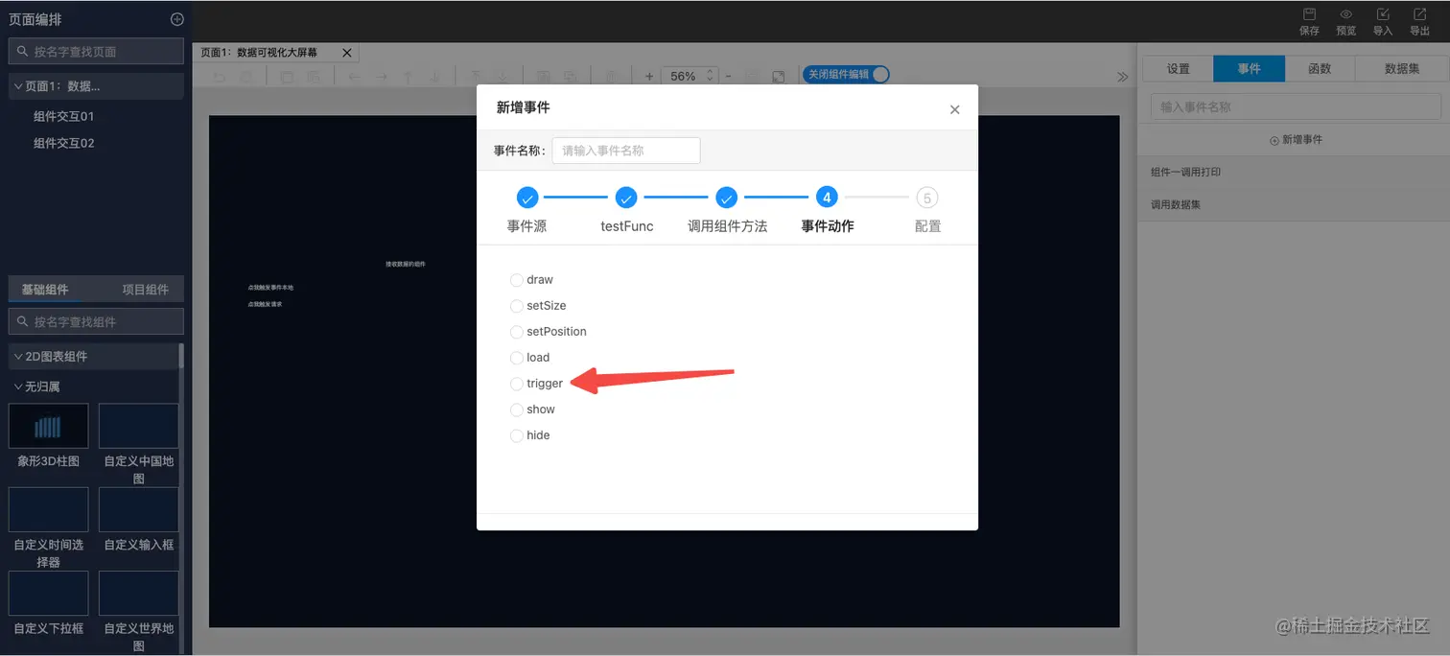Click search icon in component search box

(x=23, y=321)
